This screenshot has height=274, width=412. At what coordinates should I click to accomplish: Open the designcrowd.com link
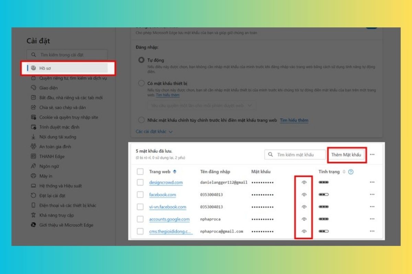(x=166, y=183)
